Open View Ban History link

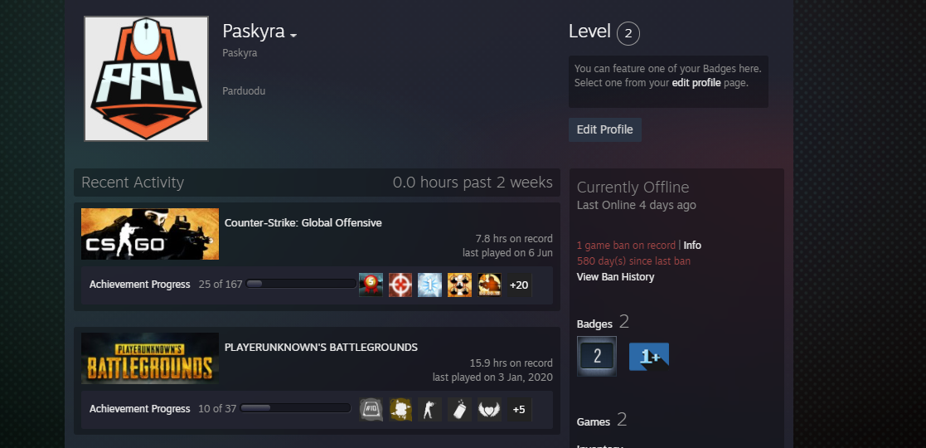(615, 276)
